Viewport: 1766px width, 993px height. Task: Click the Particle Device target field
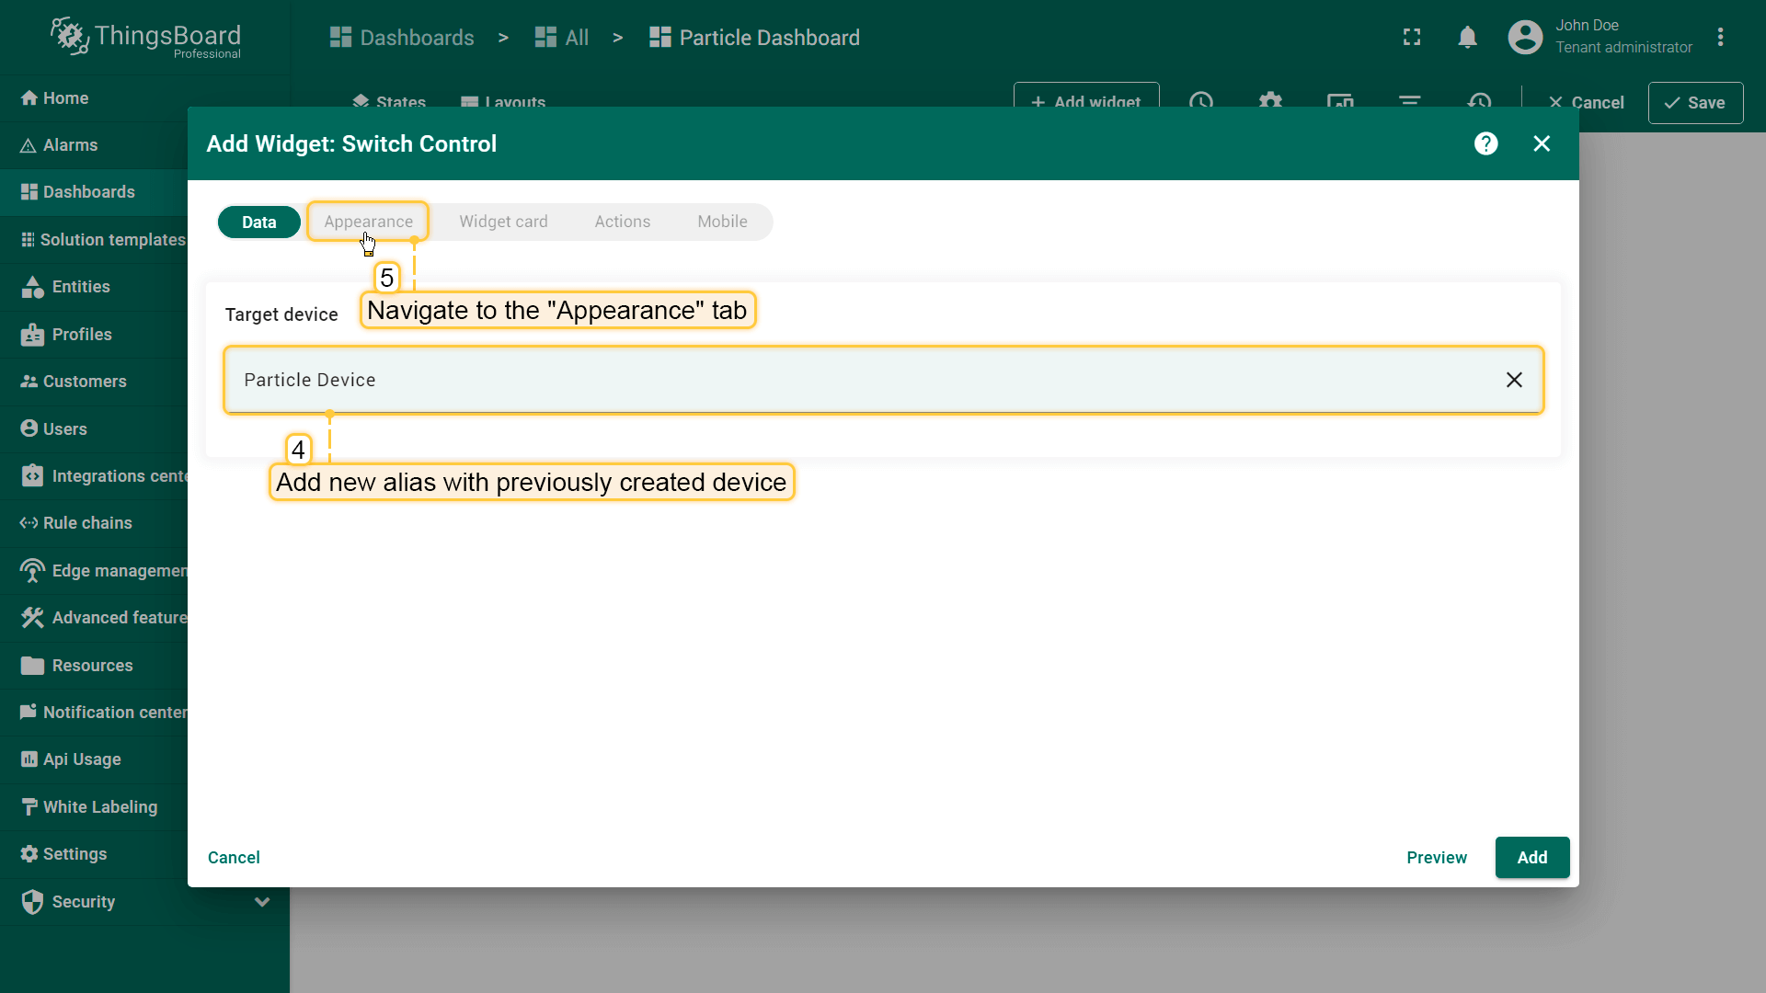coord(828,380)
